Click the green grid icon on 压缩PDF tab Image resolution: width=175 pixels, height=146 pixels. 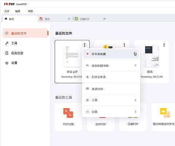click(x=76, y=19)
